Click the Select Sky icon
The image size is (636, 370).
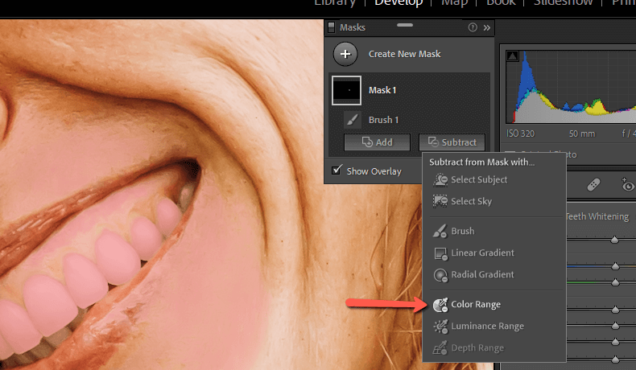click(x=440, y=201)
